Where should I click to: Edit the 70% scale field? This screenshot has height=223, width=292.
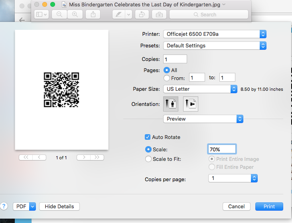tap(222, 149)
